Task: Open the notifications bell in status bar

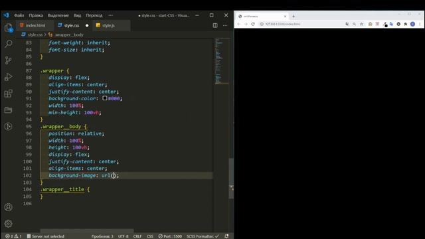Action: [226, 236]
